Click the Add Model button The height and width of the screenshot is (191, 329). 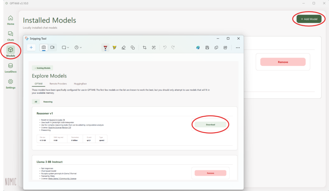309,19
